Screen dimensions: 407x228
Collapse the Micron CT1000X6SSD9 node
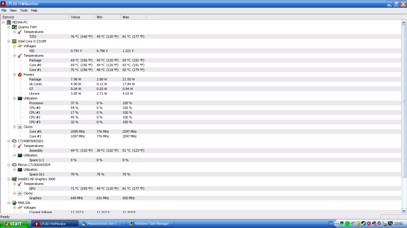(x=9, y=165)
